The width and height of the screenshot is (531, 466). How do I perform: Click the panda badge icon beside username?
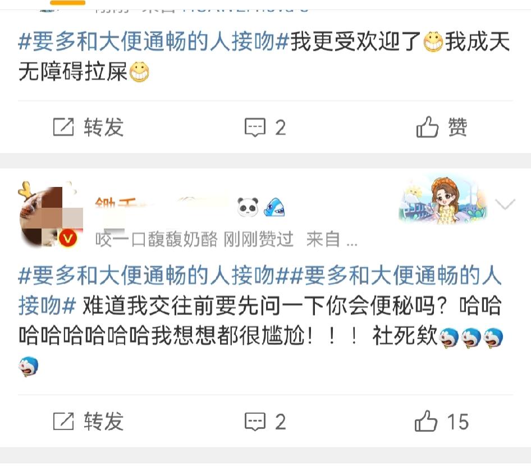pos(248,207)
